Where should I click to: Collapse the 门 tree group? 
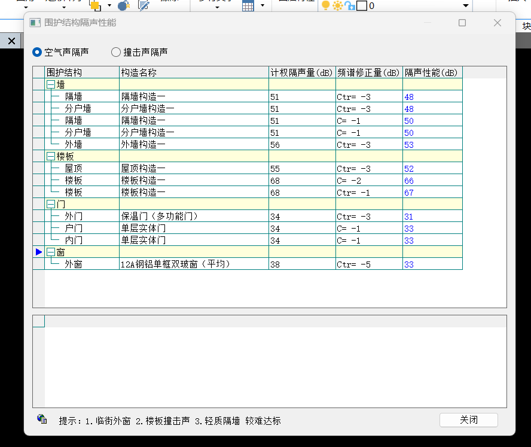(51, 205)
